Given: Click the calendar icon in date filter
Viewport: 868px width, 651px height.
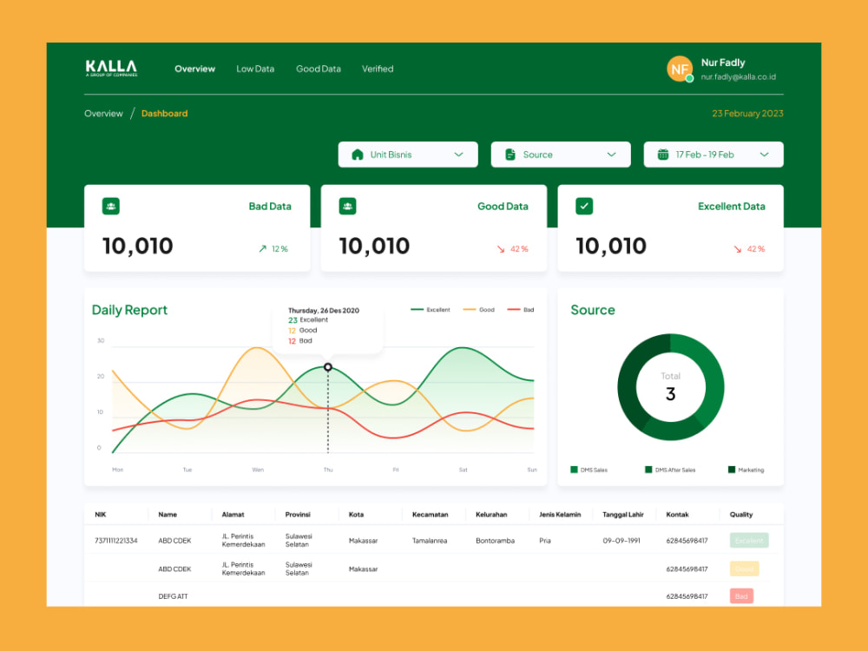Looking at the screenshot, I should (662, 155).
